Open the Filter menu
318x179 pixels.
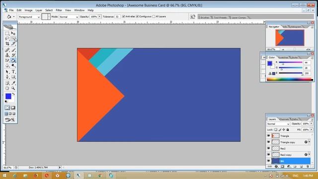point(59,10)
